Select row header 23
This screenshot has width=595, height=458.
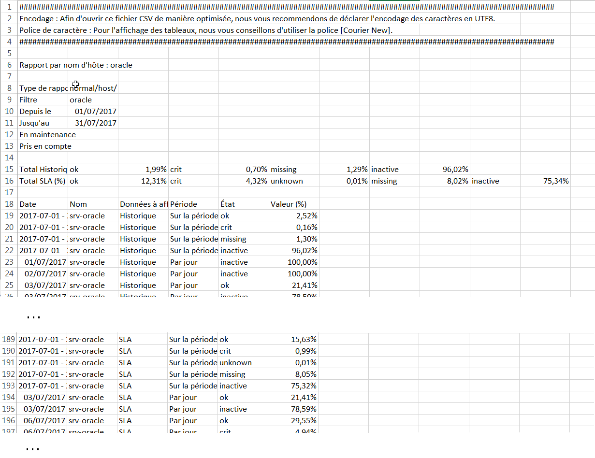[x=9, y=262]
